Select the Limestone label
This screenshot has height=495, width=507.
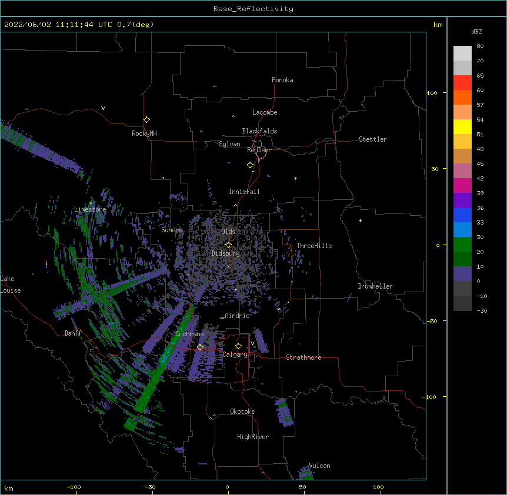click(x=90, y=209)
